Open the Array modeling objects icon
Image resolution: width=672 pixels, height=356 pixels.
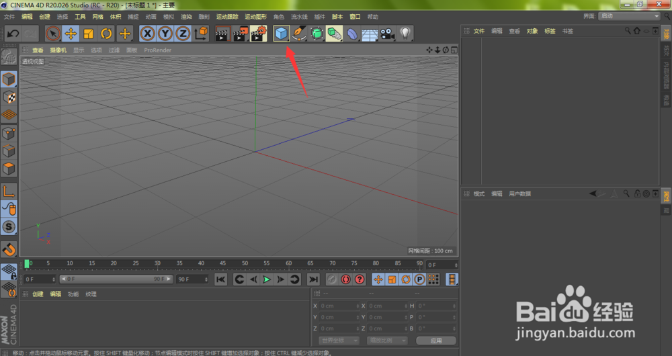[x=334, y=34]
